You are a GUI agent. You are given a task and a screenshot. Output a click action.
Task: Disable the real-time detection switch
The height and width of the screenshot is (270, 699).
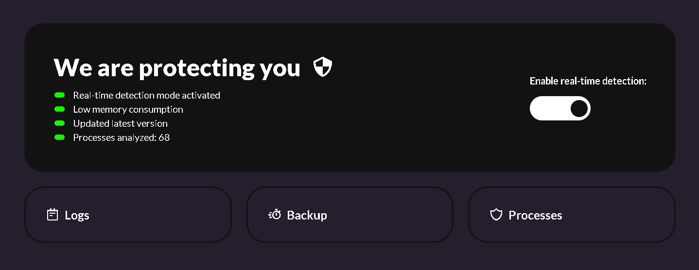(560, 108)
